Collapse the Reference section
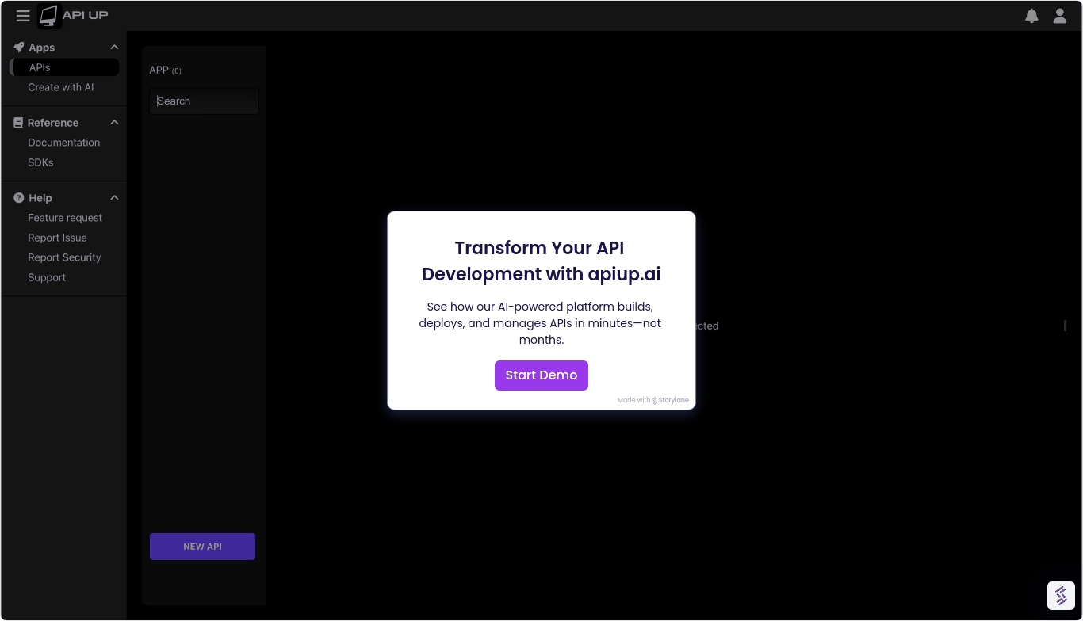Viewport: 1083px width, 621px height. pyautogui.click(x=114, y=122)
